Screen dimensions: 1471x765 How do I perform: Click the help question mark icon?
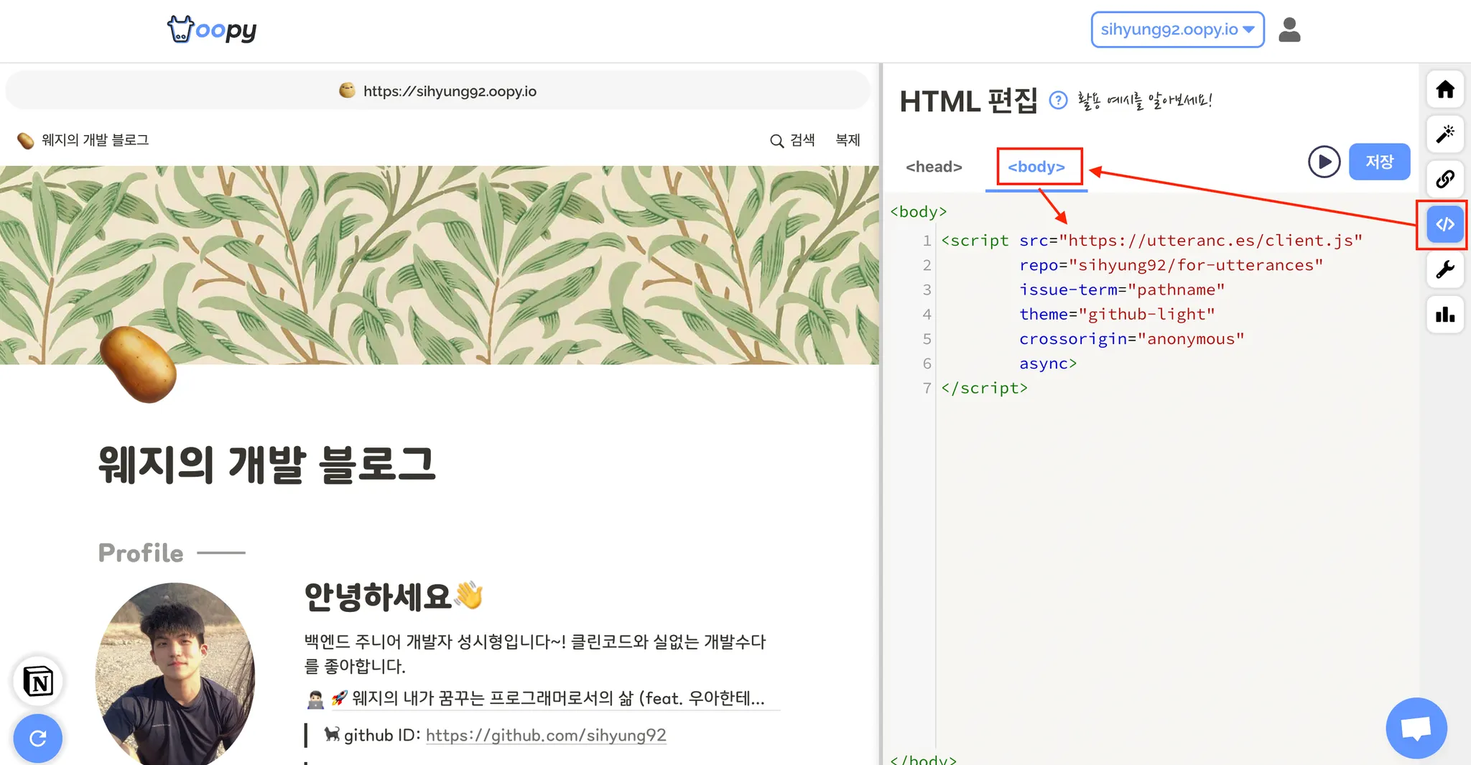[1058, 101]
